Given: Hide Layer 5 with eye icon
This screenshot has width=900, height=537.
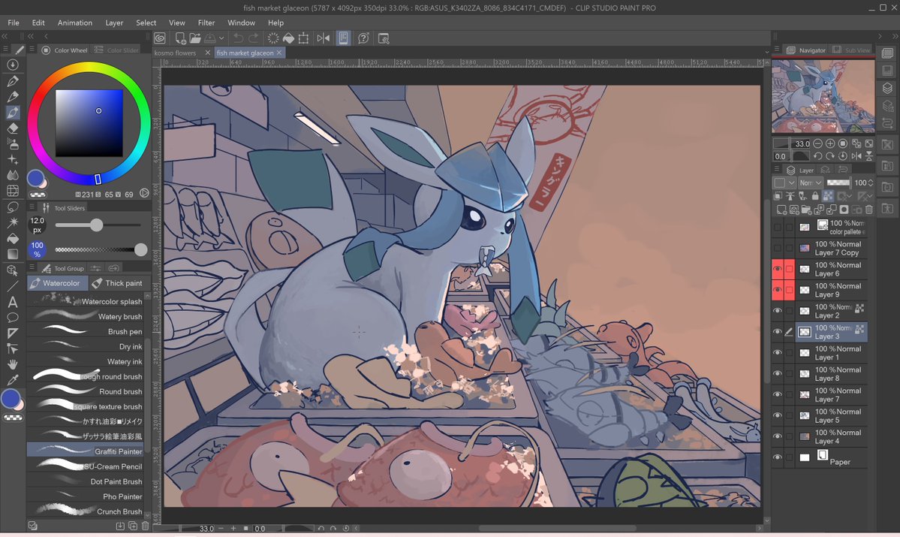Looking at the screenshot, I should pos(778,416).
